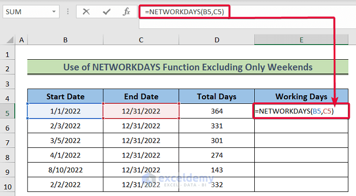Select the End Date cell in row 9
The image size is (356, 196).
[141, 170]
